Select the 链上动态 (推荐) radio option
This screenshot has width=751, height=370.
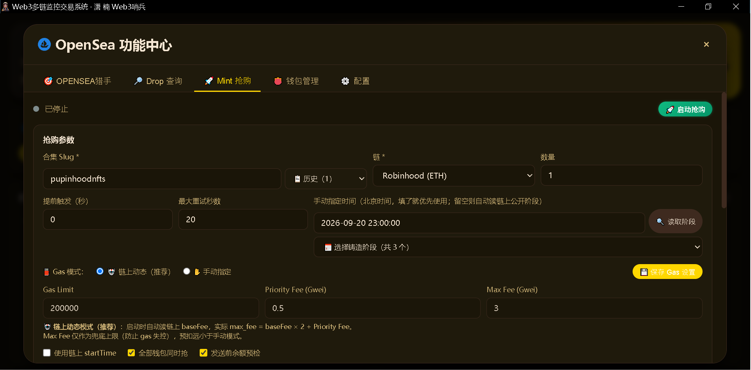coord(100,272)
